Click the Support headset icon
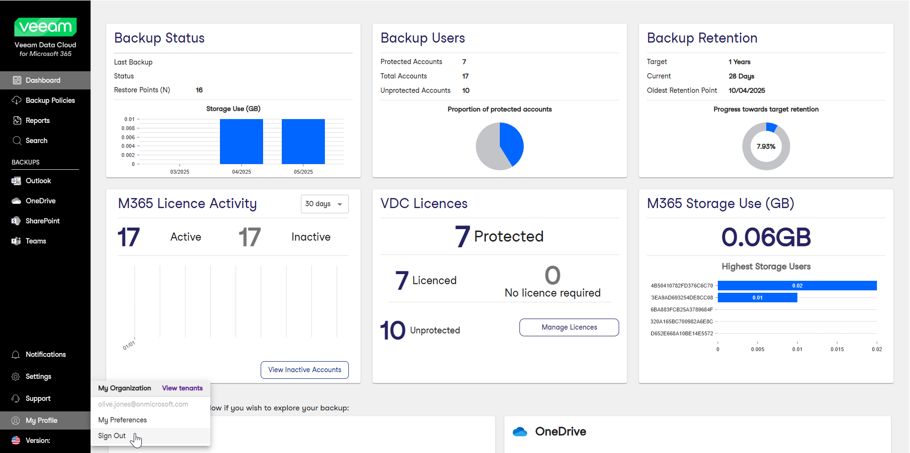Screen dimensions: 910x453 (16, 398)
